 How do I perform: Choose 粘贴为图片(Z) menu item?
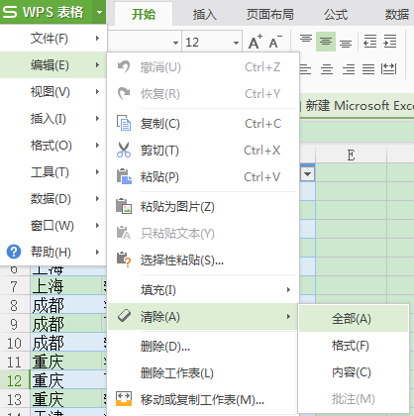[x=203, y=207]
